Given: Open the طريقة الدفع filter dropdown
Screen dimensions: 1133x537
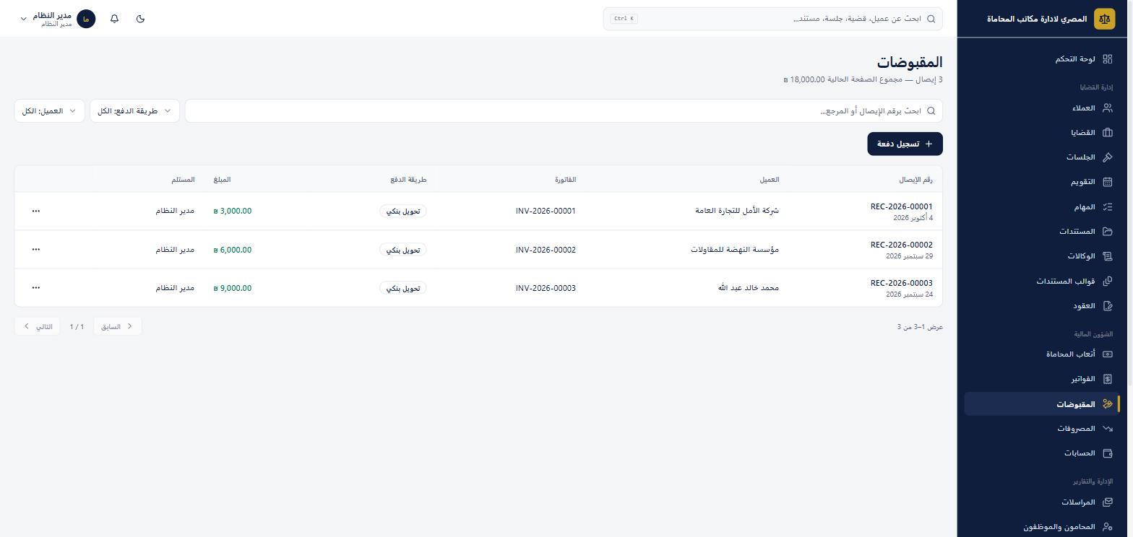Looking at the screenshot, I should [134, 111].
